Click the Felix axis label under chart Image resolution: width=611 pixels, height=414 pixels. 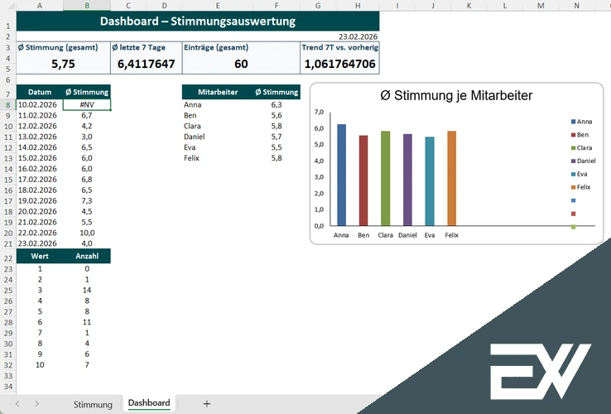click(451, 235)
